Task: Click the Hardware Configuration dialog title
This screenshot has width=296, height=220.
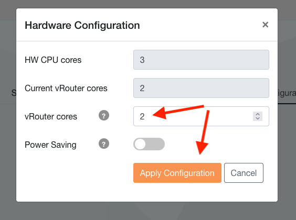Action: [82, 25]
